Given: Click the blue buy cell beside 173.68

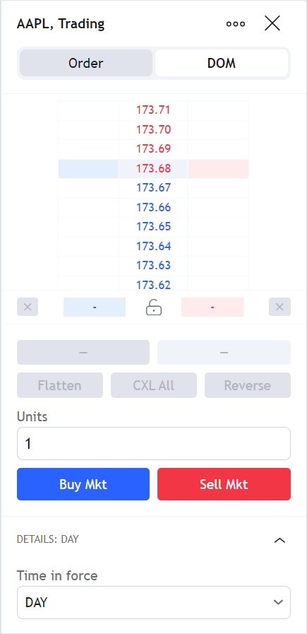Looking at the screenshot, I should (x=88, y=169).
